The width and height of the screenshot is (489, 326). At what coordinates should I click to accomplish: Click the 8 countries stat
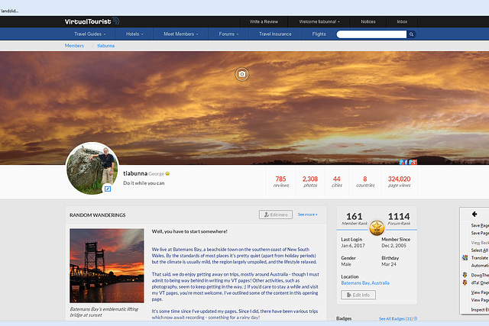365,182
